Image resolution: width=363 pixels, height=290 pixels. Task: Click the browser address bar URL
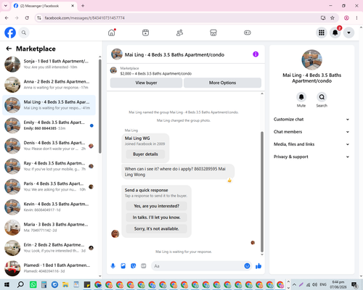click(84, 18)
